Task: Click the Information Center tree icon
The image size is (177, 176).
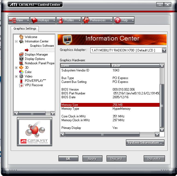Action: [21, 41]
